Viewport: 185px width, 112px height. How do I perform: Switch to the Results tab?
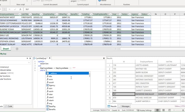pos(112,106)
